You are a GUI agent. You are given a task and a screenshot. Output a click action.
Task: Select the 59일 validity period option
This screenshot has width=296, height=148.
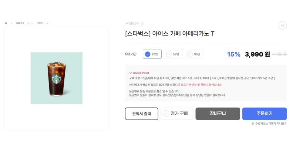click(x=173, y=54)
